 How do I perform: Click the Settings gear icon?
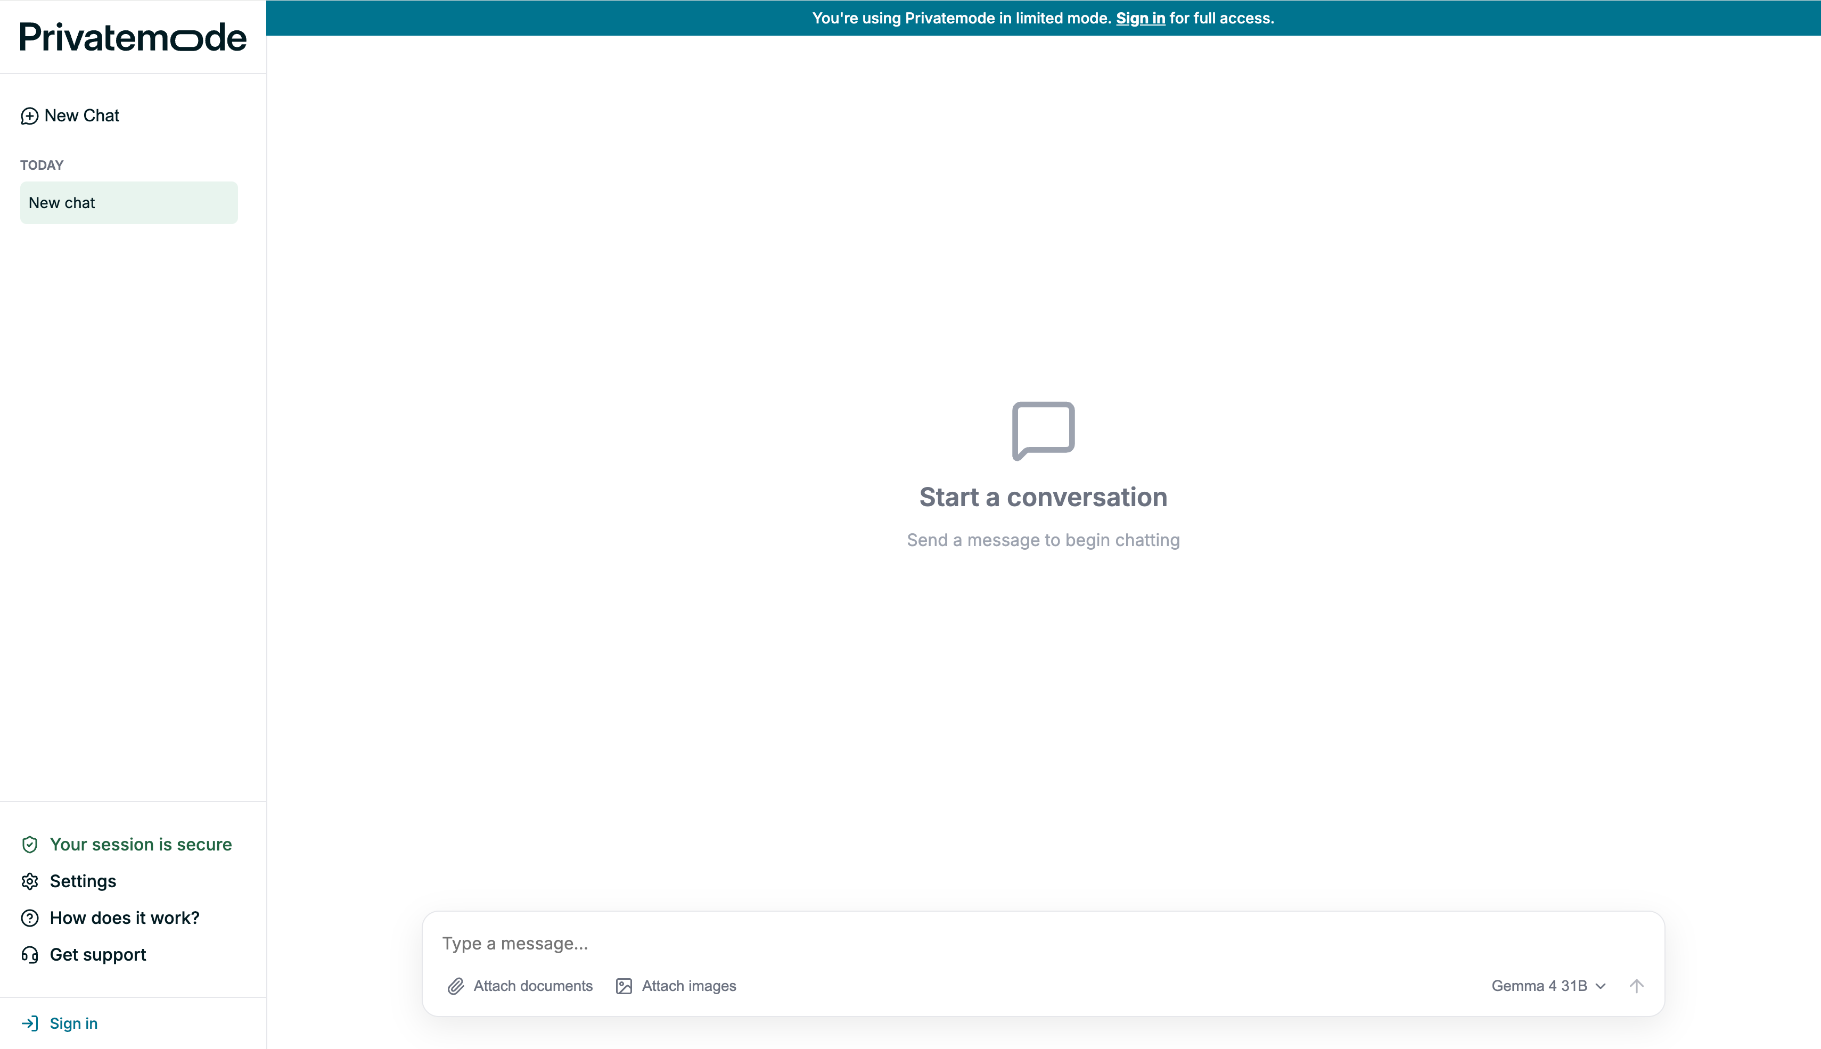[29, 881]
